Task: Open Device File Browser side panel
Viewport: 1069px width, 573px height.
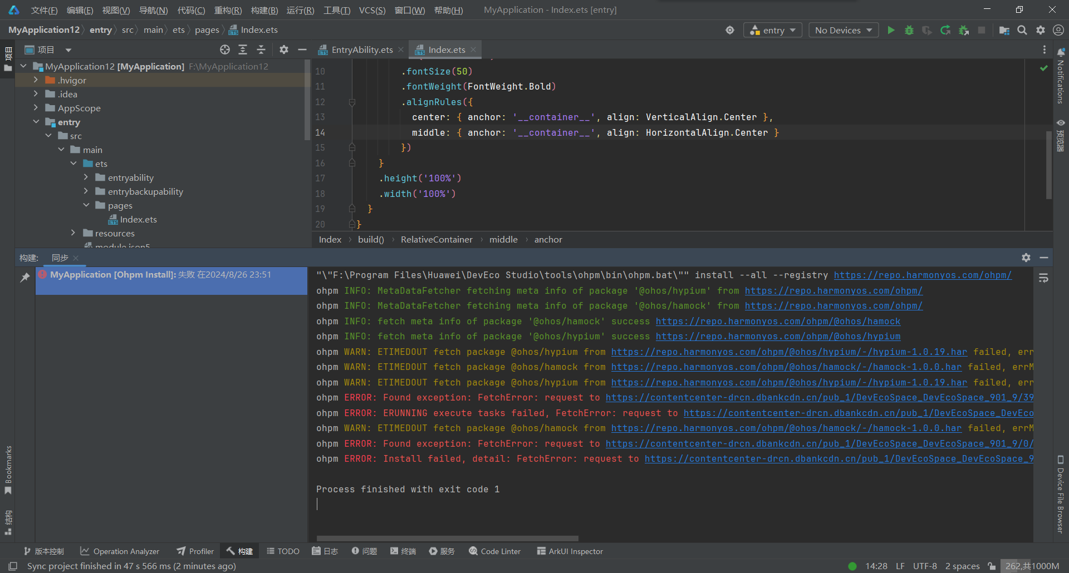Action: coord(1061,495)
